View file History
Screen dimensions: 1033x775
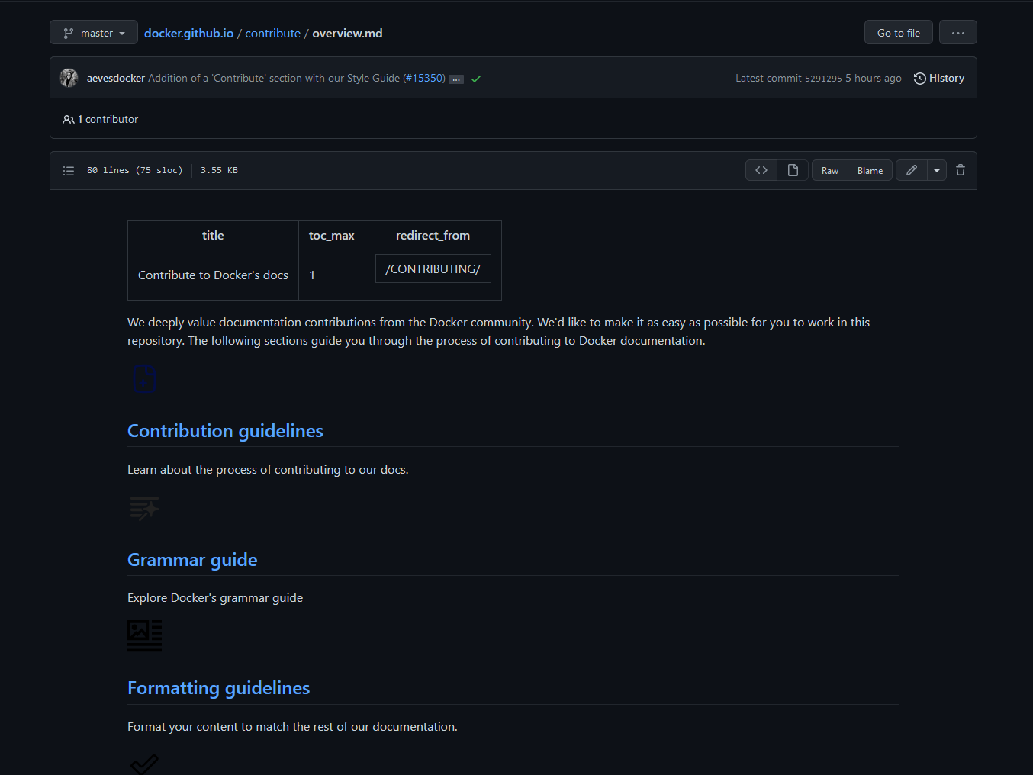click(939, 78)
